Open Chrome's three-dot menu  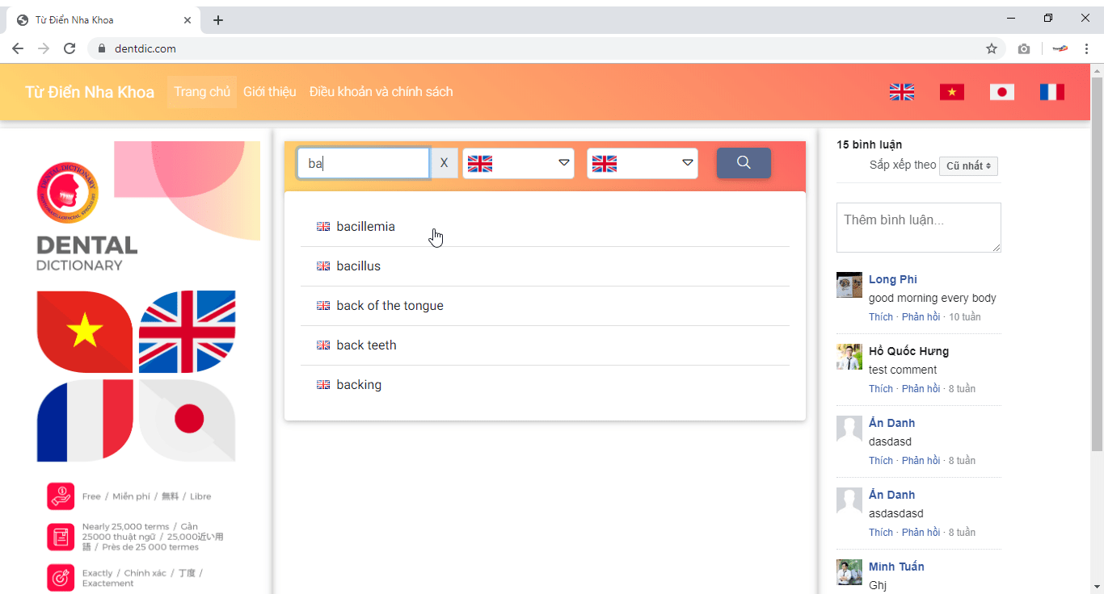pyautogui.click(x=1086, y=48)
